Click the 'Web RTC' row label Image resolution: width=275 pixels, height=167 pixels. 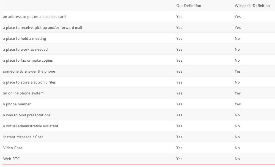[11, 159]
